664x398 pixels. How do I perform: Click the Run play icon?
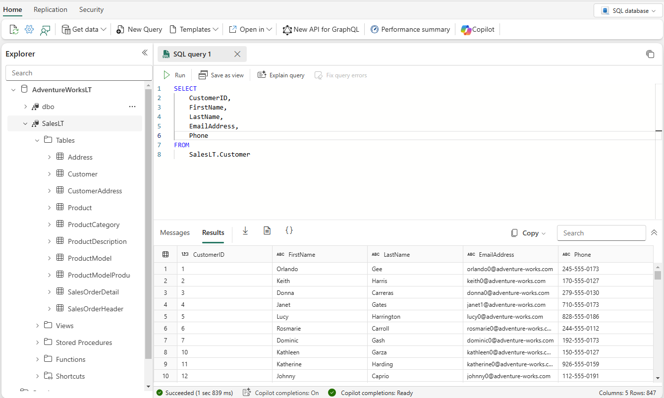point(167,75)
